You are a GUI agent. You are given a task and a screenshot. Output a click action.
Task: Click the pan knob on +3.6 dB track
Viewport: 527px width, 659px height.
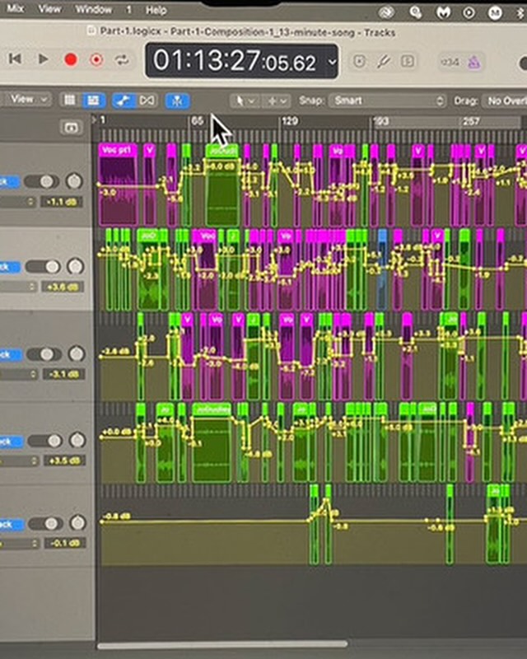(76, 266)
